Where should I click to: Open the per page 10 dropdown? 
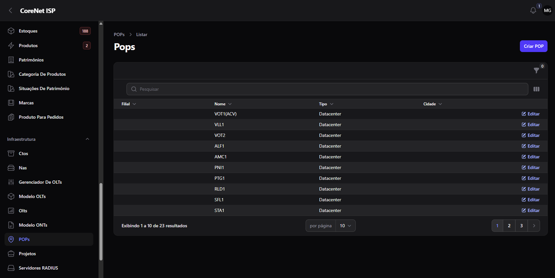345,226
